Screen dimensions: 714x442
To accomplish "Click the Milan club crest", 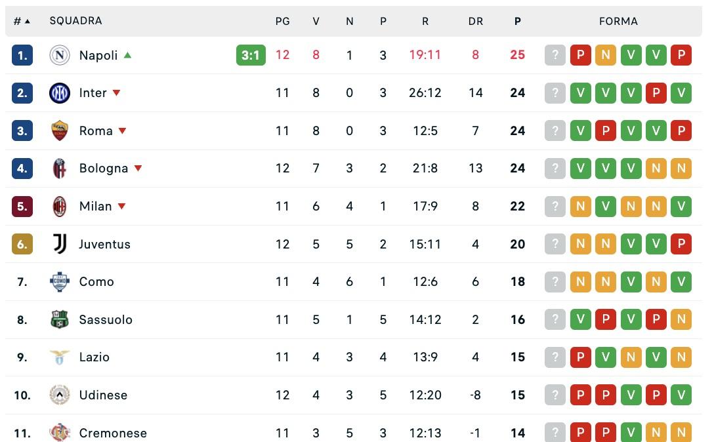I will (60, 206).
